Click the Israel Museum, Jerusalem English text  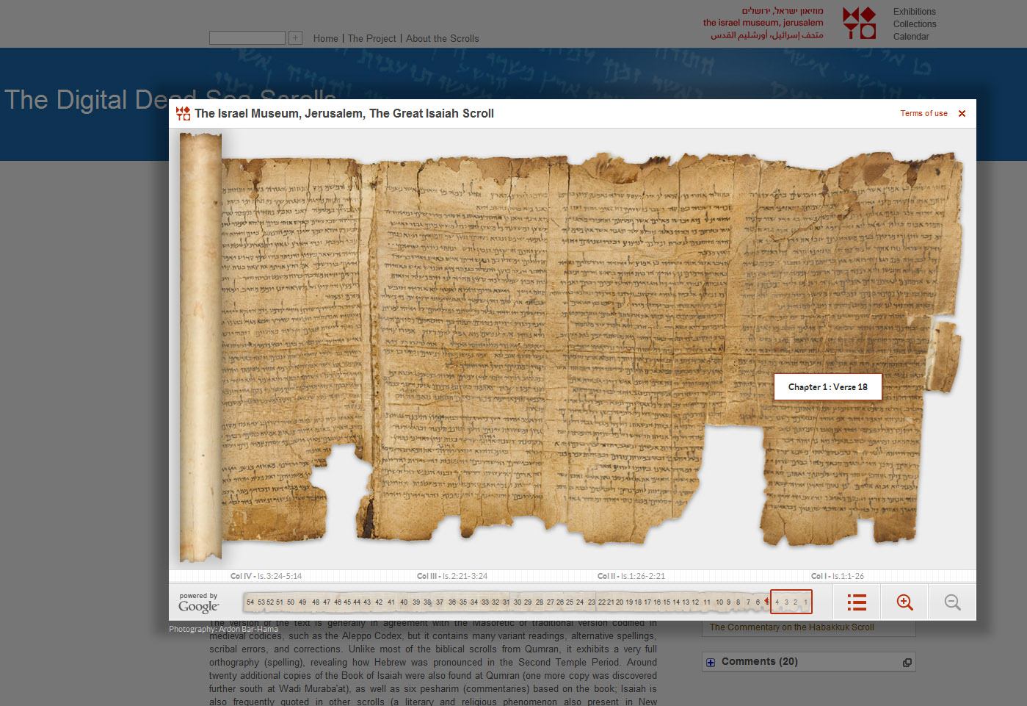(x=763, y=23)
